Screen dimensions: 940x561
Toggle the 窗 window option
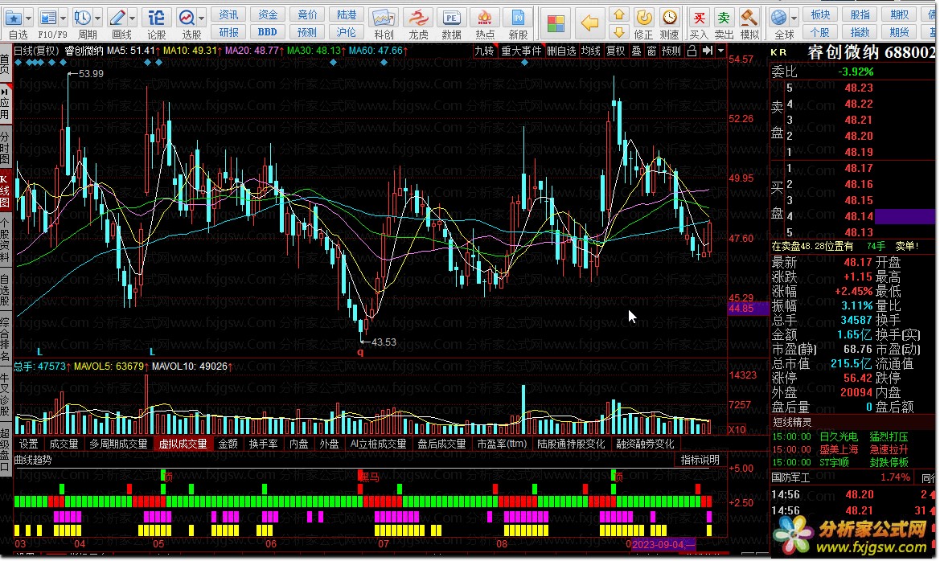(651, 51)
